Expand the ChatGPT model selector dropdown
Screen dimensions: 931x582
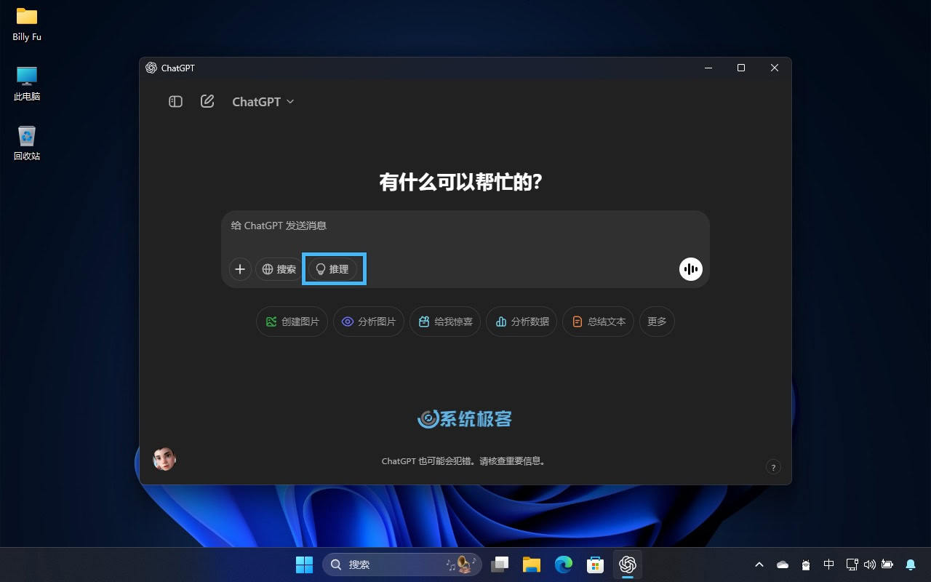click(263, 102)
